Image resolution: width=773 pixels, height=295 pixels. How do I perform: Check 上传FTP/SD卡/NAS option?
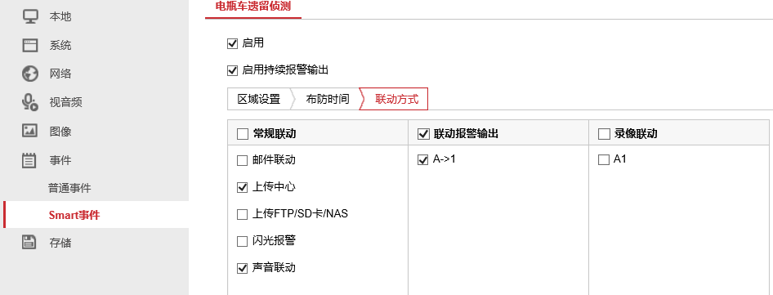(x=242, y=215)
